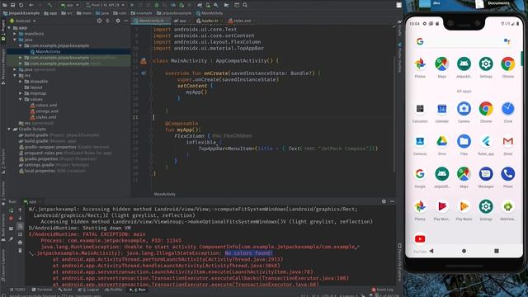The width and height of the screenshot is (528, 297).
Task: Run the app with the green play icon
Action: point(132,5)
